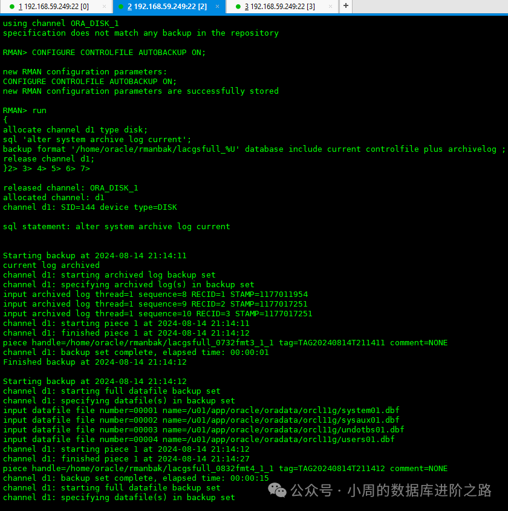Close tab 3 192.168.59.249:22 [3]

pyautogui.click(x=330, y=7)
